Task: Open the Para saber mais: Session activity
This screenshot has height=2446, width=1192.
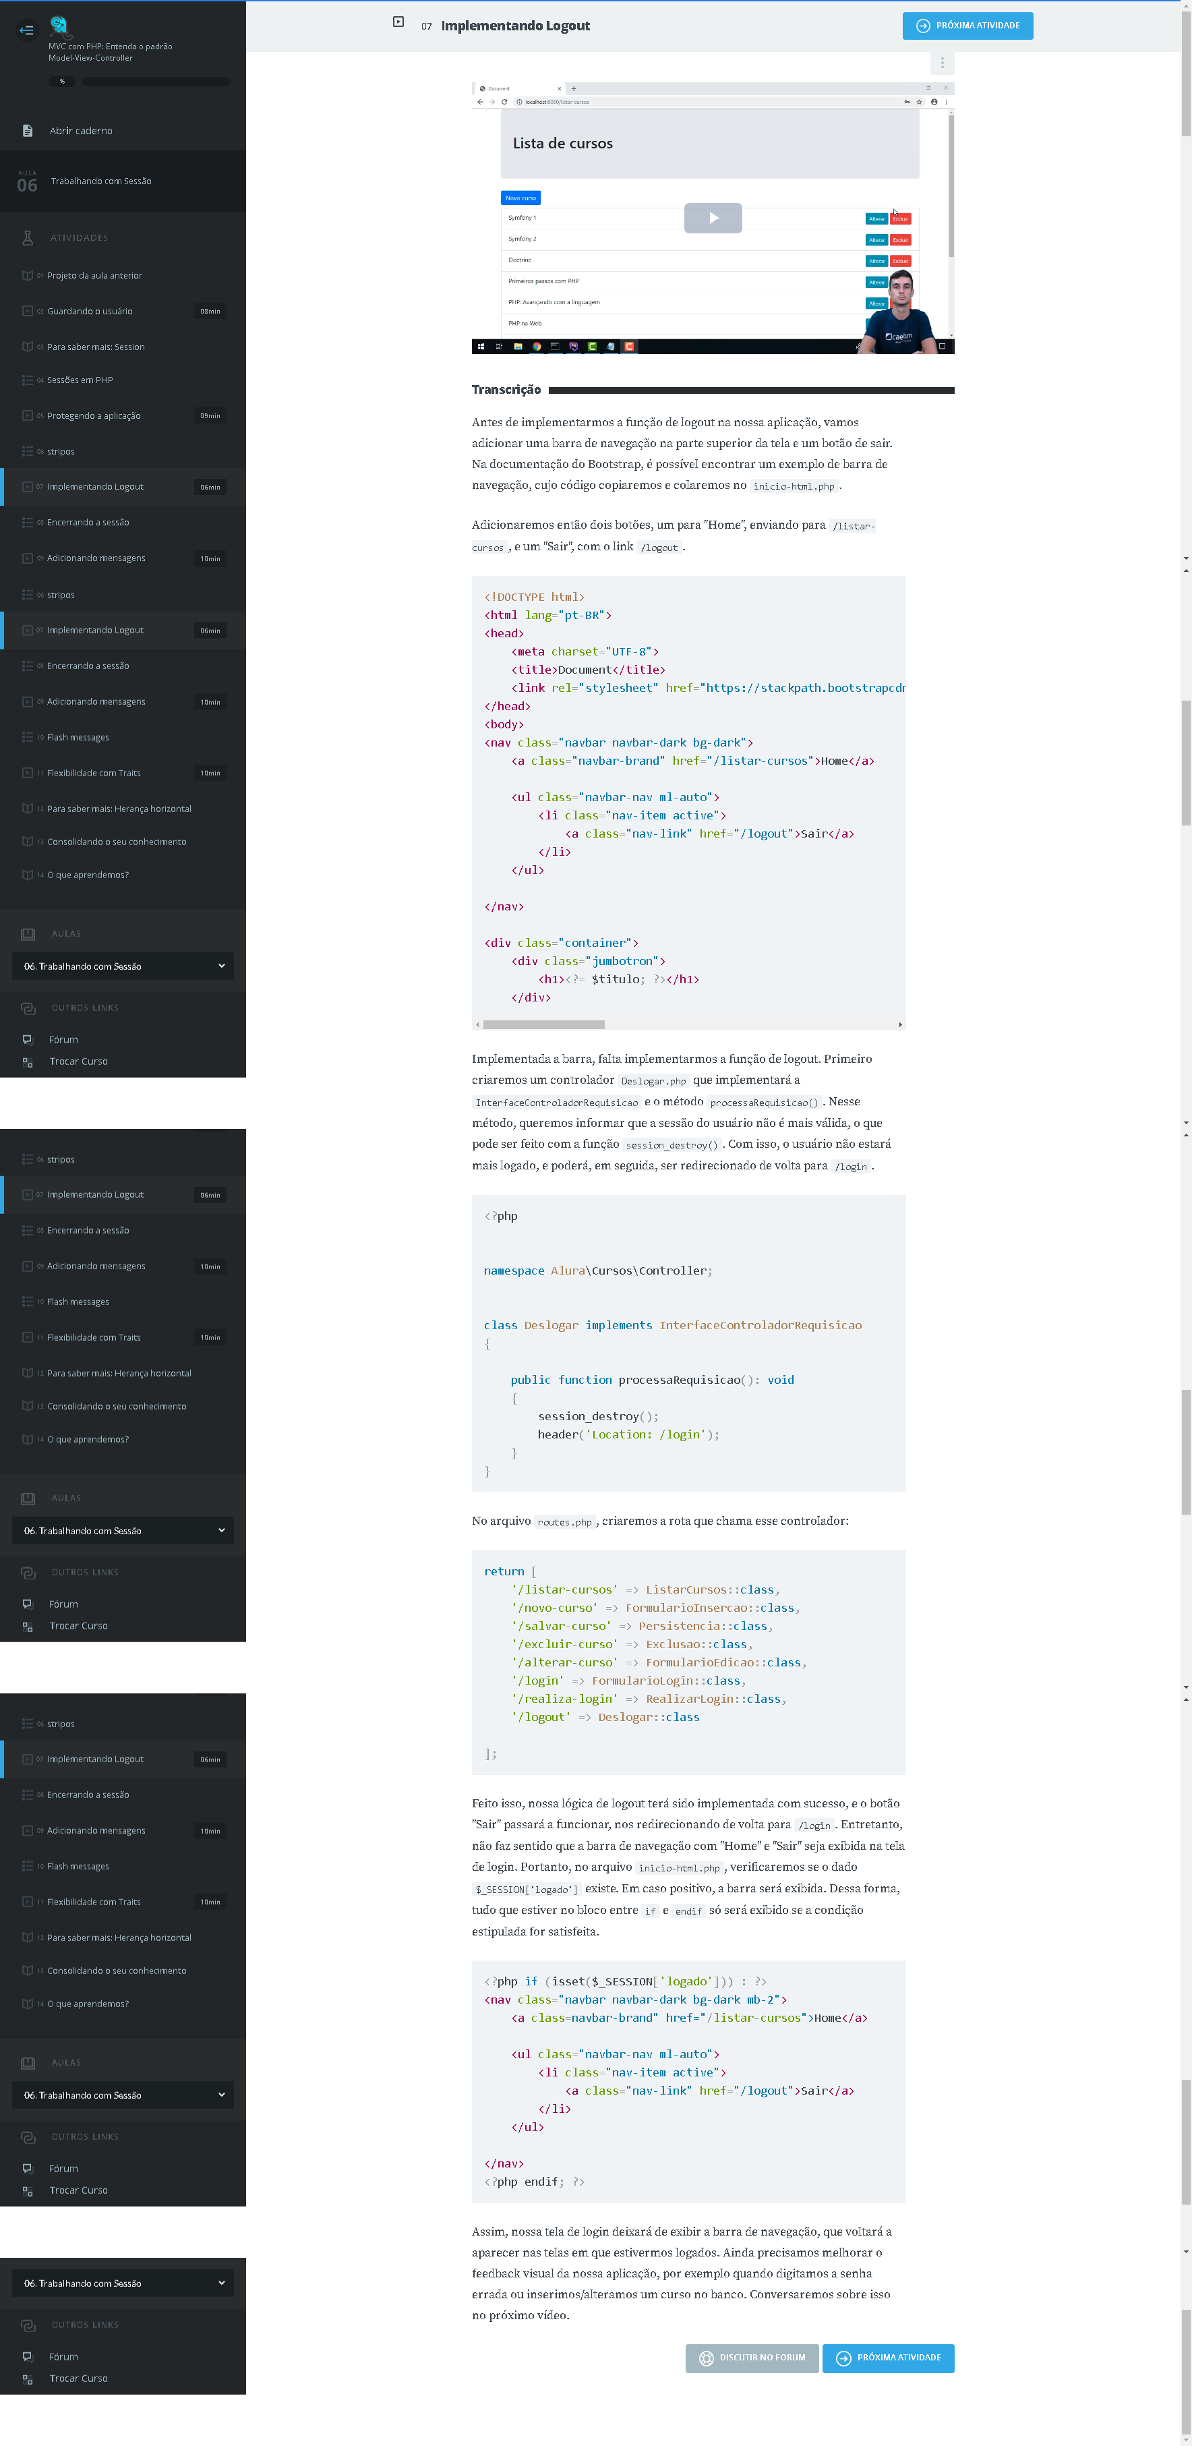Action: pos(96,347)
